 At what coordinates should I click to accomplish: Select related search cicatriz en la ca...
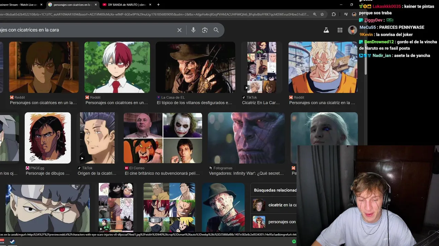pyautogui.click(x=274, y=205)
